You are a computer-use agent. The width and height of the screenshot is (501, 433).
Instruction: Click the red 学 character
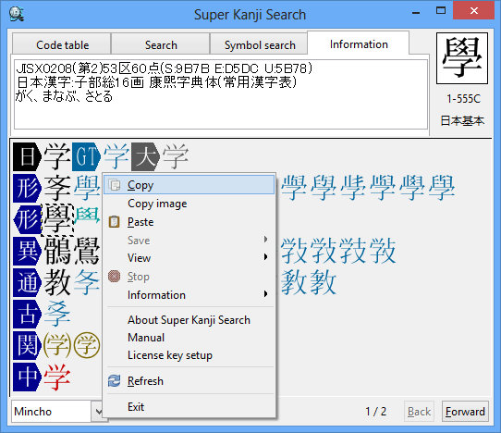point(56,377)
